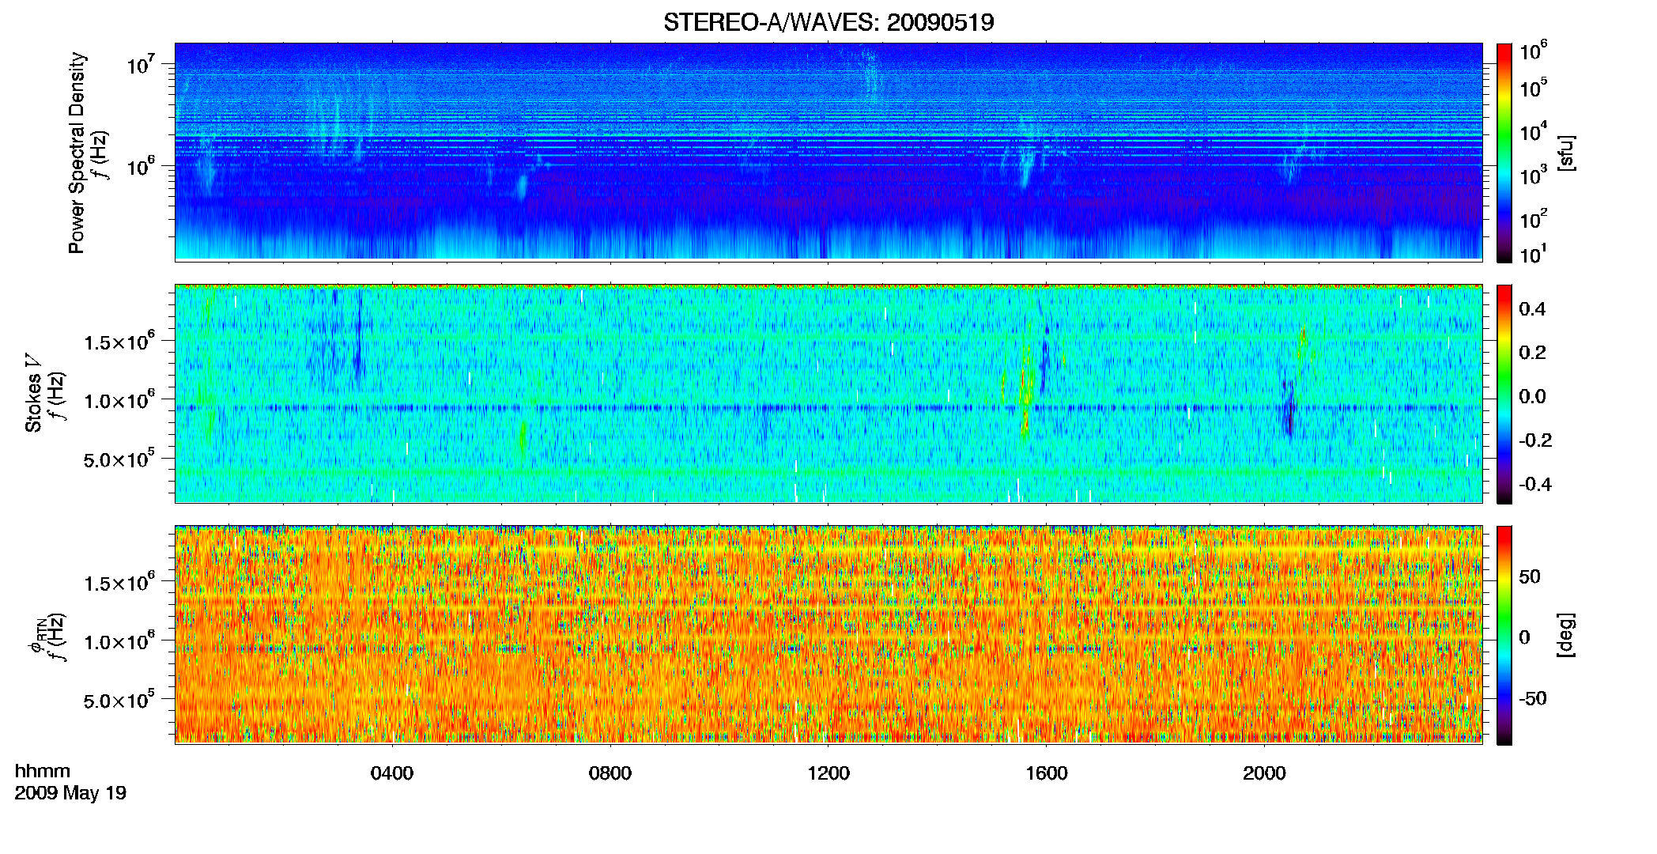
Task: Click the sfu power color bar
Action: [1504, 153]
